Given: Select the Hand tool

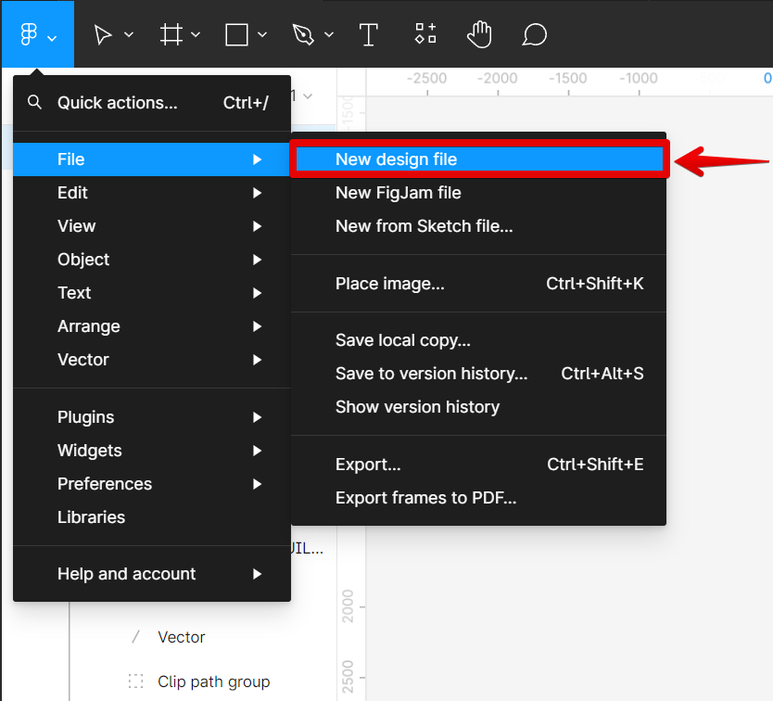Looking at the screenshot, I should coord(479,35).
